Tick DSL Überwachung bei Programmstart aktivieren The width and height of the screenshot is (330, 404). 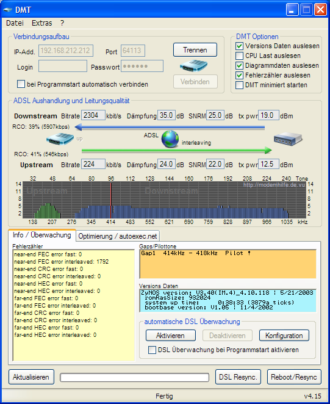click(x=152, y=350)
